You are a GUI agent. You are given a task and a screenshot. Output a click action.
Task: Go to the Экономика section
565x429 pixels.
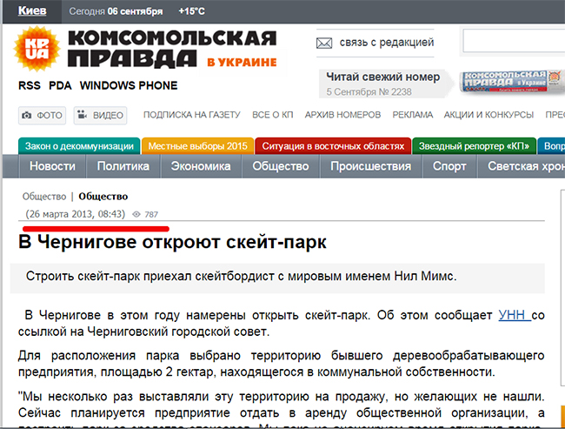200,166
